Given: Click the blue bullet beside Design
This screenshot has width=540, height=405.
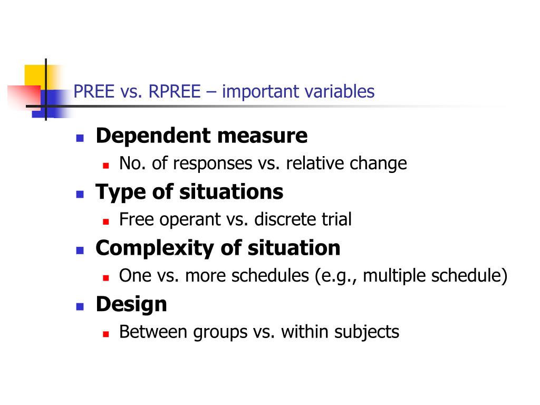Looking at the screenshot, I should coord(80,306).
